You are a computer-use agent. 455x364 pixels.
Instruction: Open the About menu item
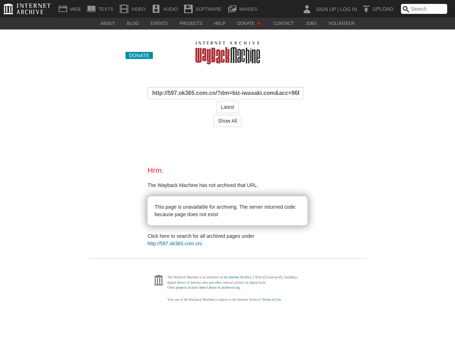(x=108, y=23)
